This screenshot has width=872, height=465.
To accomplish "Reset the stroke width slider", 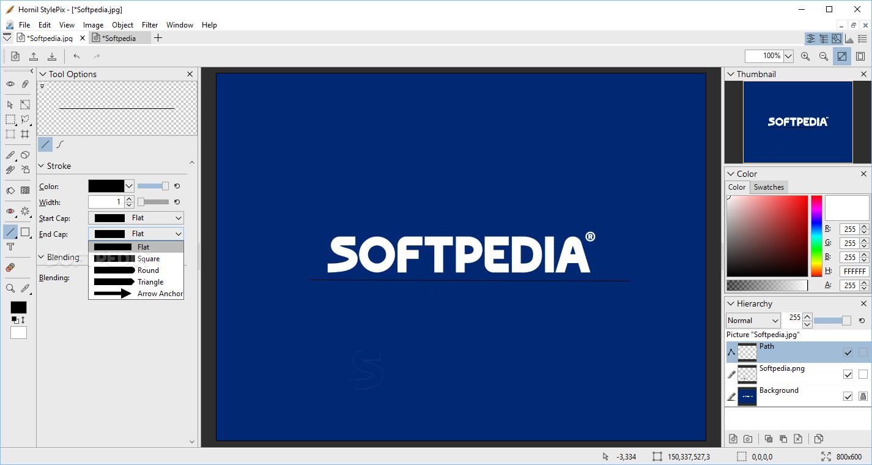I will [177, 202].
